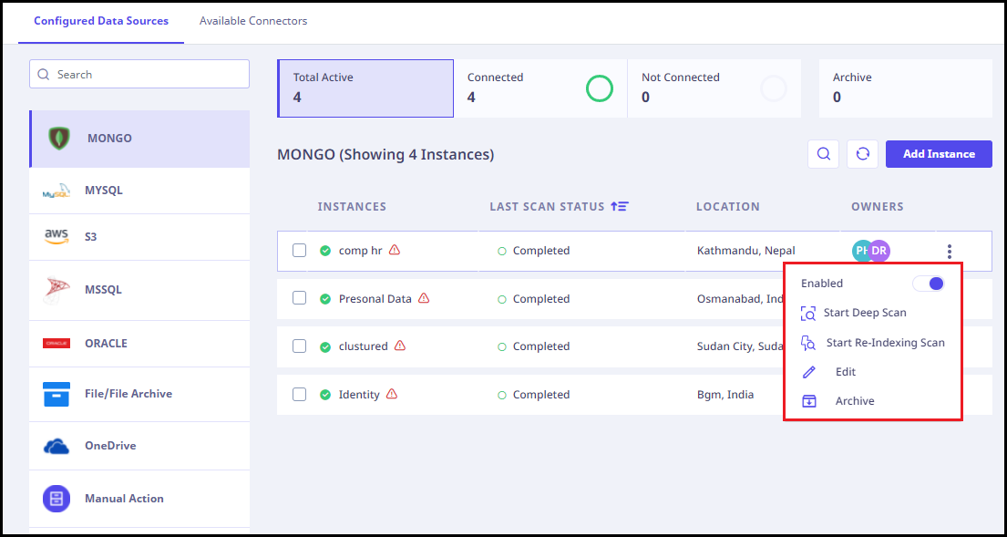
Task: Select Archive from the context menu
Action: [x=855, y=401]
